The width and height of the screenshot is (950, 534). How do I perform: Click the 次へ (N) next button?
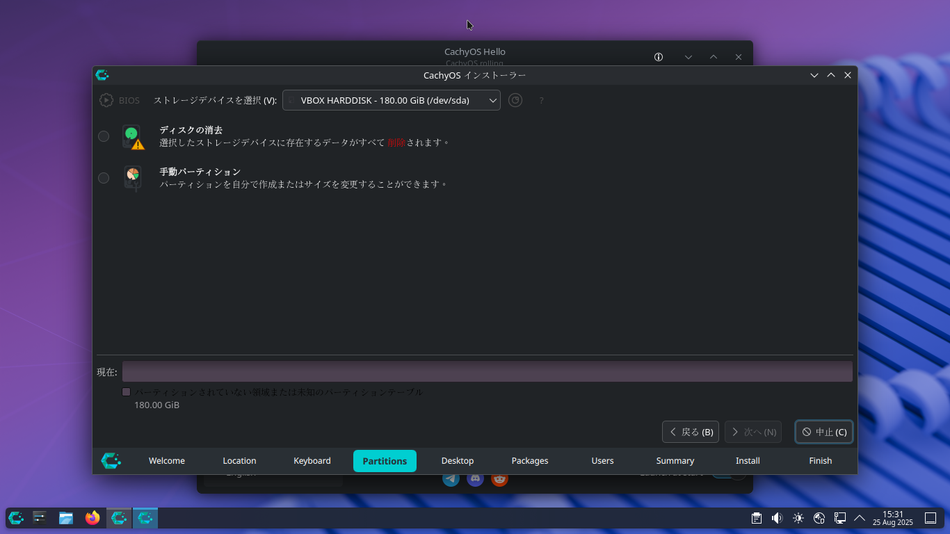tap(753, 432)
